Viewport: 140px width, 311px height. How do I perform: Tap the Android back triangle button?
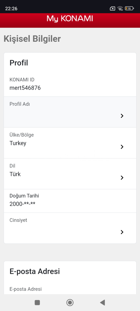pos(103,302)
